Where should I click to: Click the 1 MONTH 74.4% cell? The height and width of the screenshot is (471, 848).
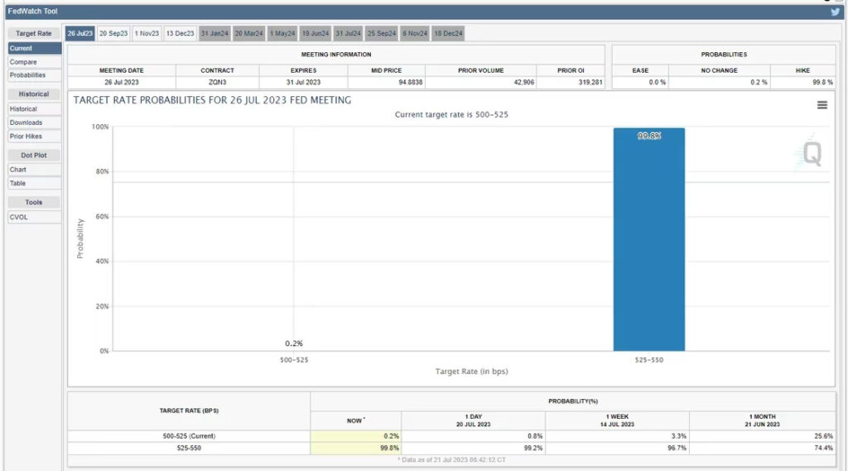pyautogui.click(x=762, y=449)
